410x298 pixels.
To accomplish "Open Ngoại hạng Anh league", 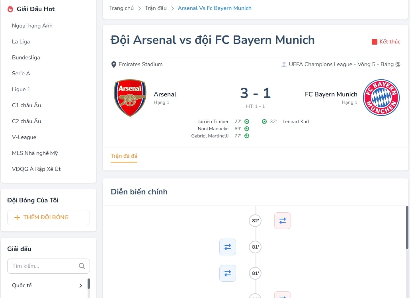I will [32, 25].
